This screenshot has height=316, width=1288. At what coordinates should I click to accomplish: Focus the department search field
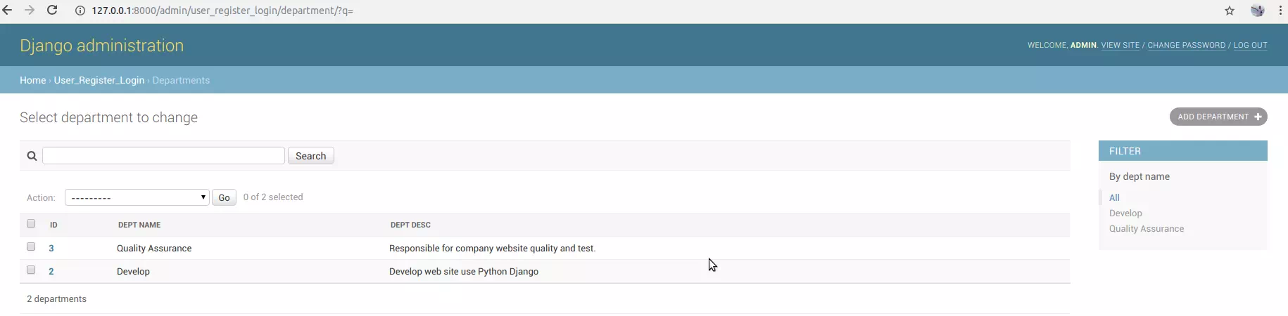163,156
